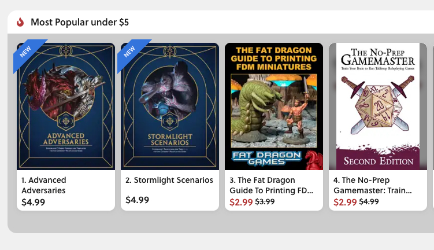Click the NEW ribbon on Stormlight Scenarios

coord(132,53)
